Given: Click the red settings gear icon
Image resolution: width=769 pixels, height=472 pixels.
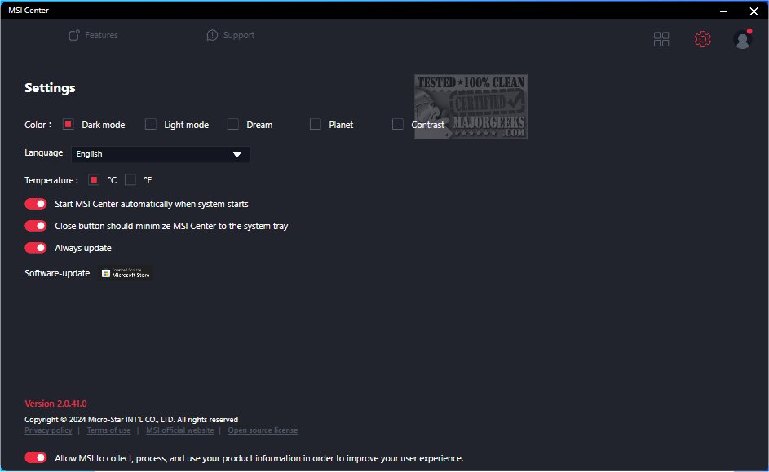Looking at the screenshot, I should pos(702,39).
